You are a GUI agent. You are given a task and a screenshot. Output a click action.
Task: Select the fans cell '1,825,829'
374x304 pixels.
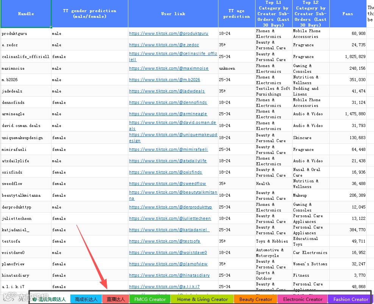tap(348, 56)
